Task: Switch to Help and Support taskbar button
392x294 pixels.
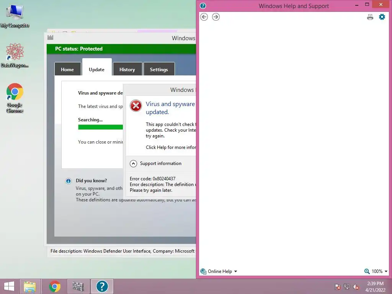Action: 102,286
